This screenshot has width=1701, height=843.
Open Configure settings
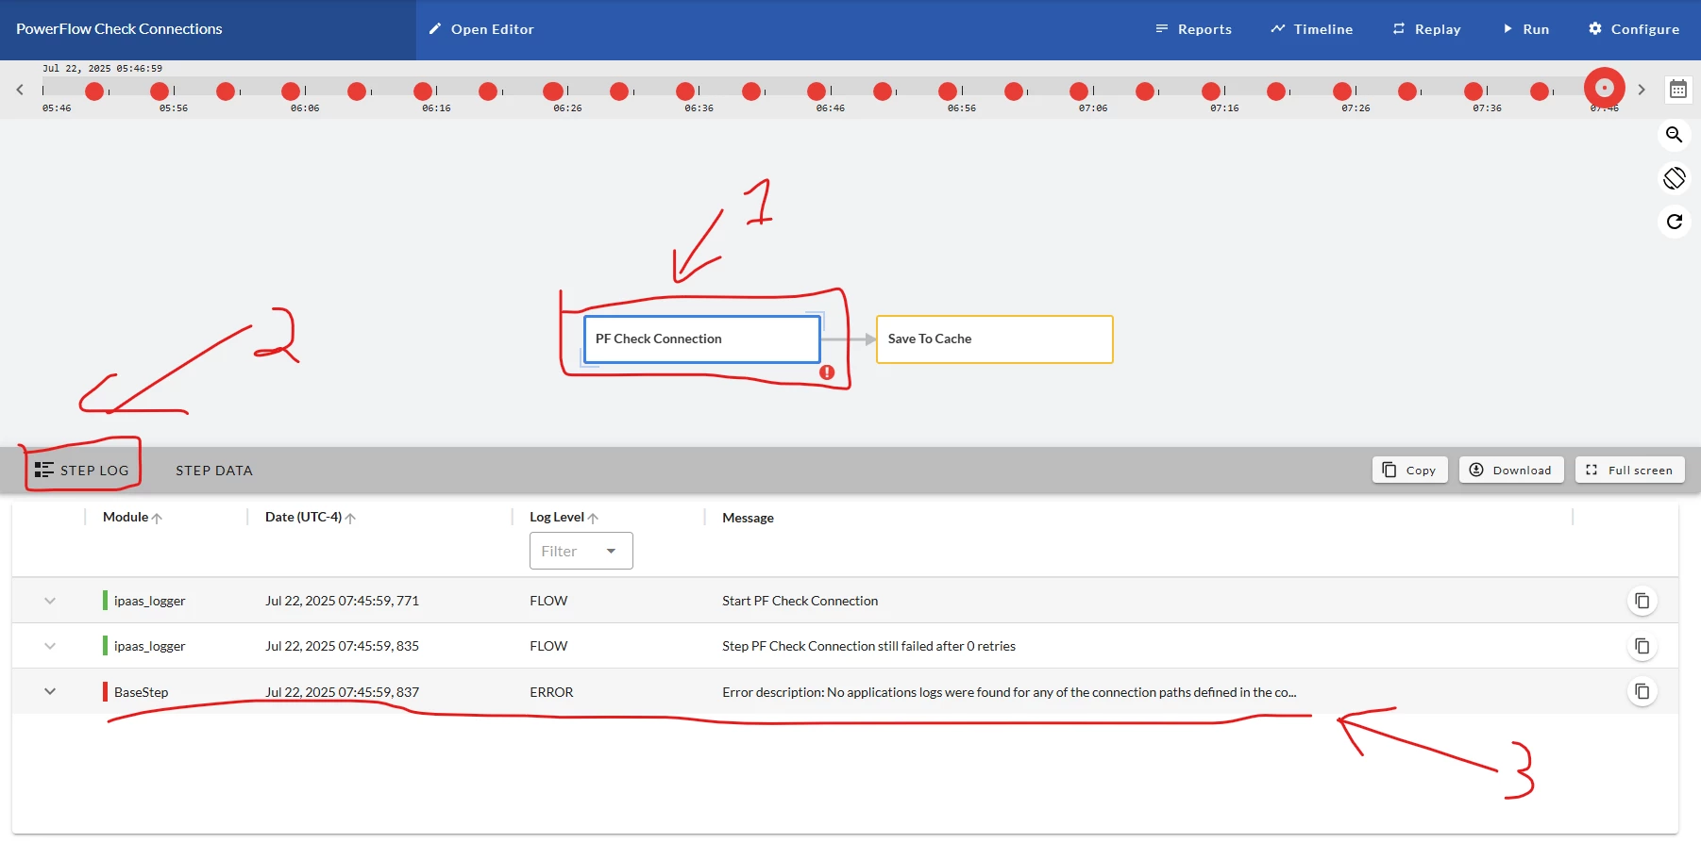(x=1634, y=29)
